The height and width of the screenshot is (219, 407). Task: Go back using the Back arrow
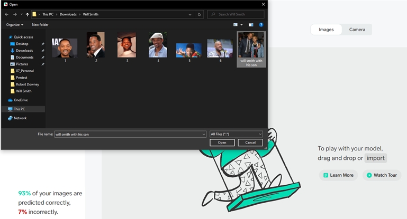point(7,14)
